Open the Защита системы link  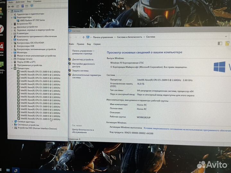pyautogui.click(x=81, y=71)
